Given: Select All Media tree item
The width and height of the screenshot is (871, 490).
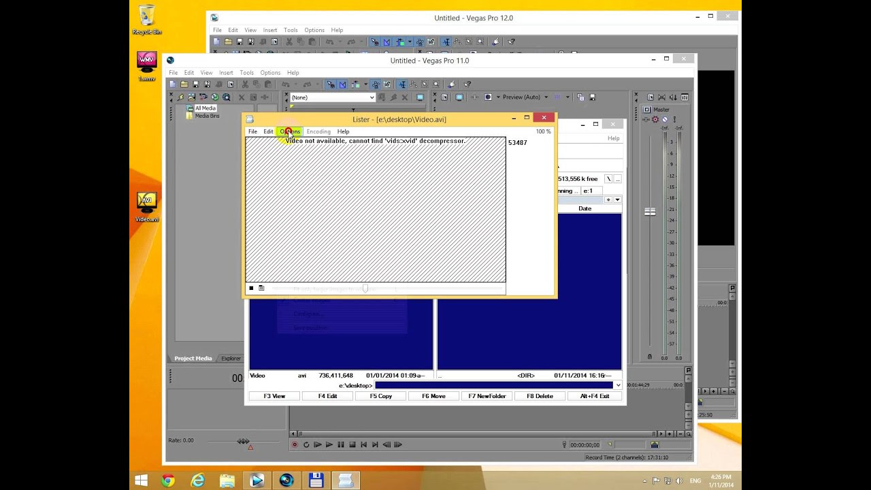Looking at the screenshot, I should coord(205,108).
